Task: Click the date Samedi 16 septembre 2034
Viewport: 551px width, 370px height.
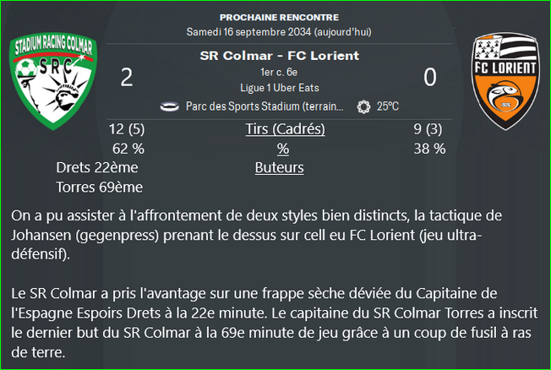Action: click(x=248, y=32)
